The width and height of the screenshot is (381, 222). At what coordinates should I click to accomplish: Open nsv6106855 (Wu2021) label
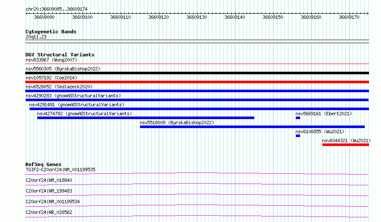pyautogui.click(x=320, y=131)
